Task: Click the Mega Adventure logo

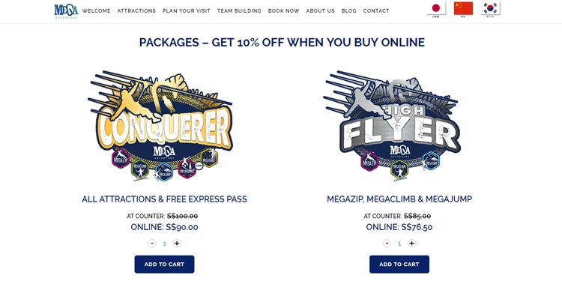Action: coord(66,10)
